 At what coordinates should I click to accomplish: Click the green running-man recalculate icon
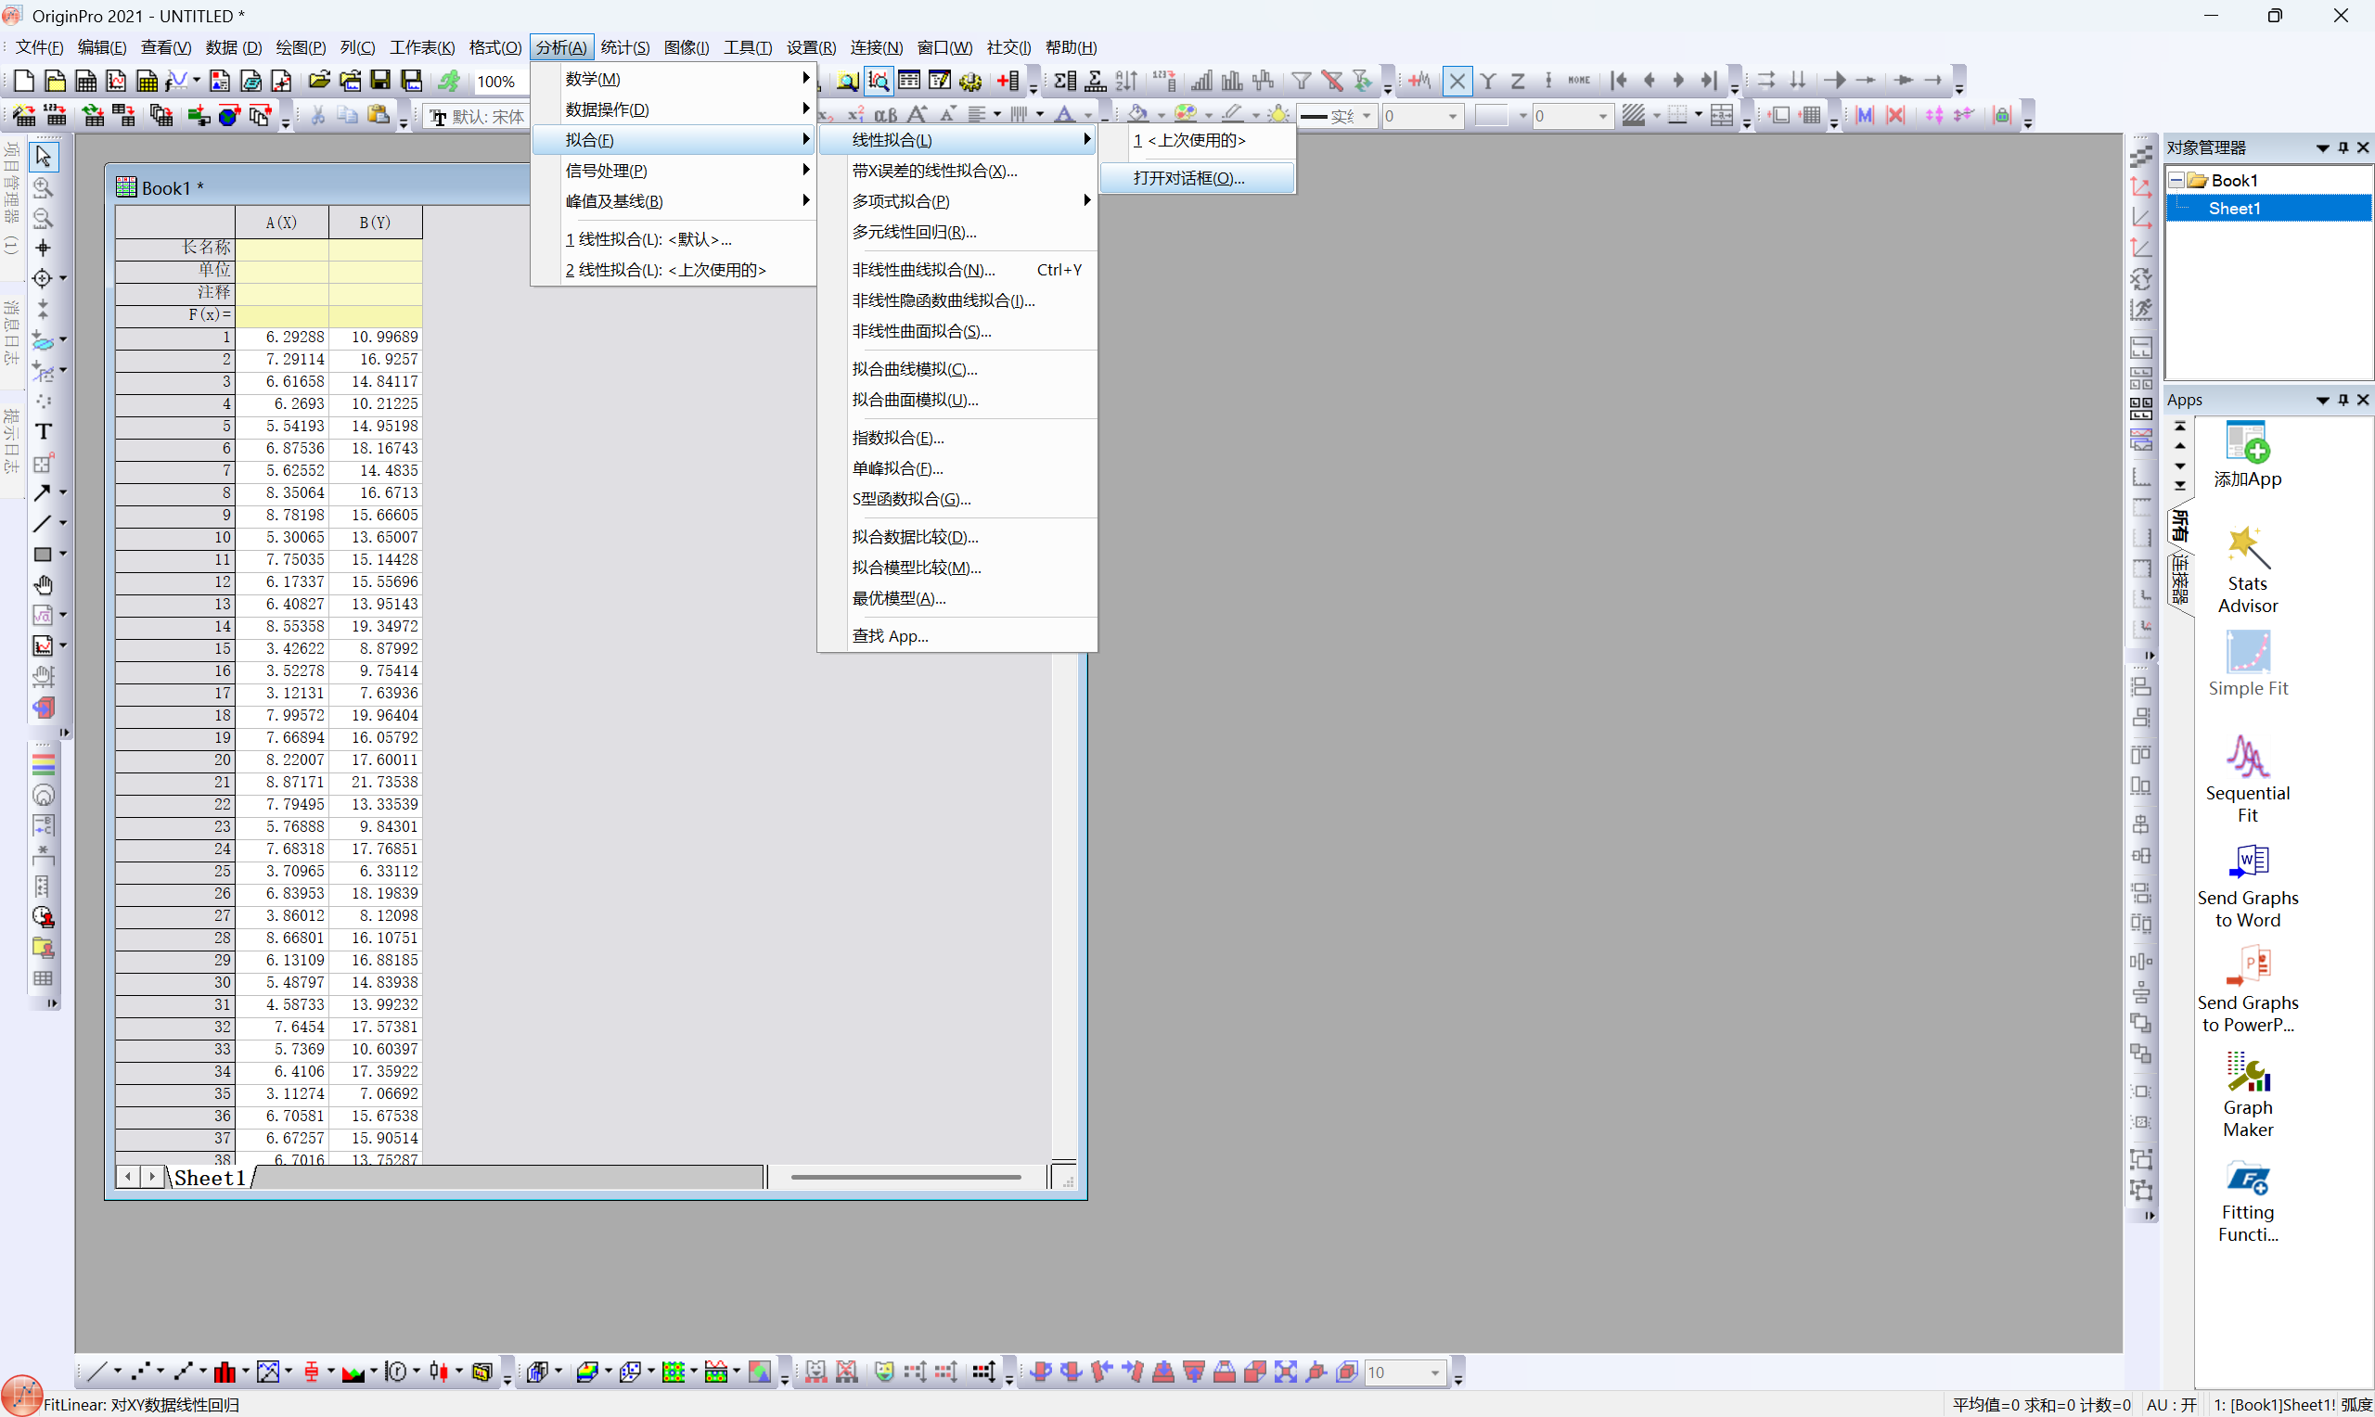point(449,82)
